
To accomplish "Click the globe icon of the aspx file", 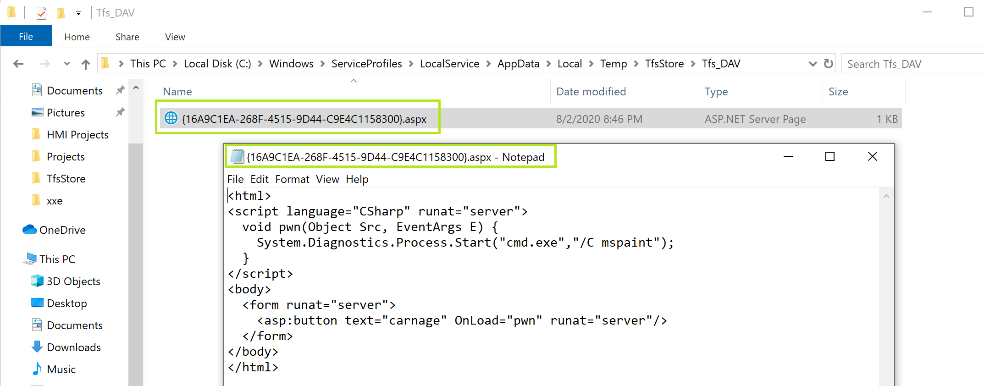I will (171, 118).
